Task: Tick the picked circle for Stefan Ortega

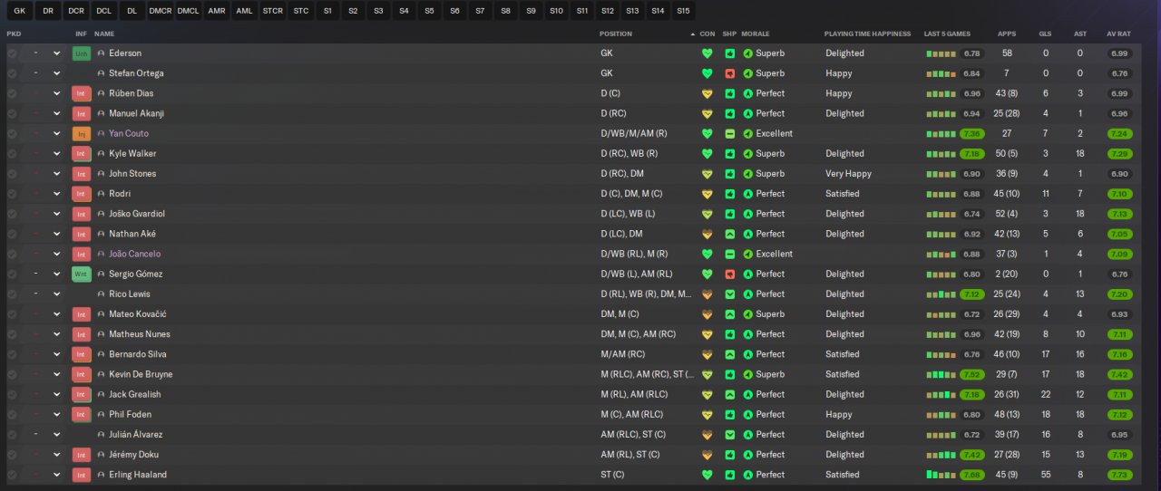Action: pos(12,73)
